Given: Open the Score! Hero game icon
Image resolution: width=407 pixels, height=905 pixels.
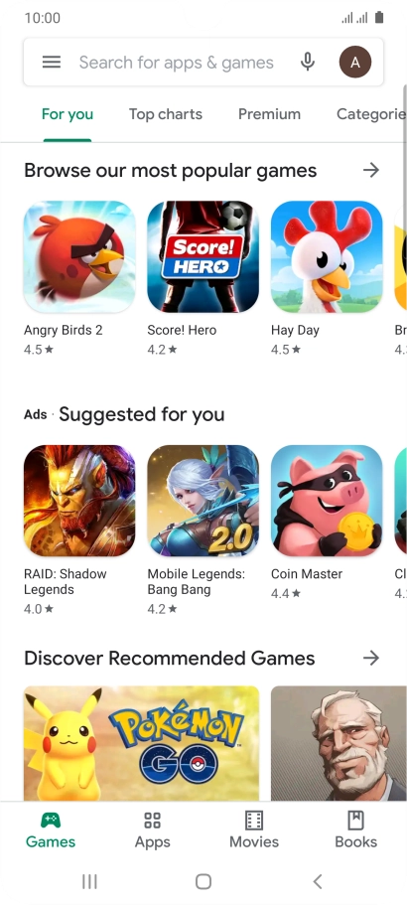Looking at the screenshot, I should [203, 257].
